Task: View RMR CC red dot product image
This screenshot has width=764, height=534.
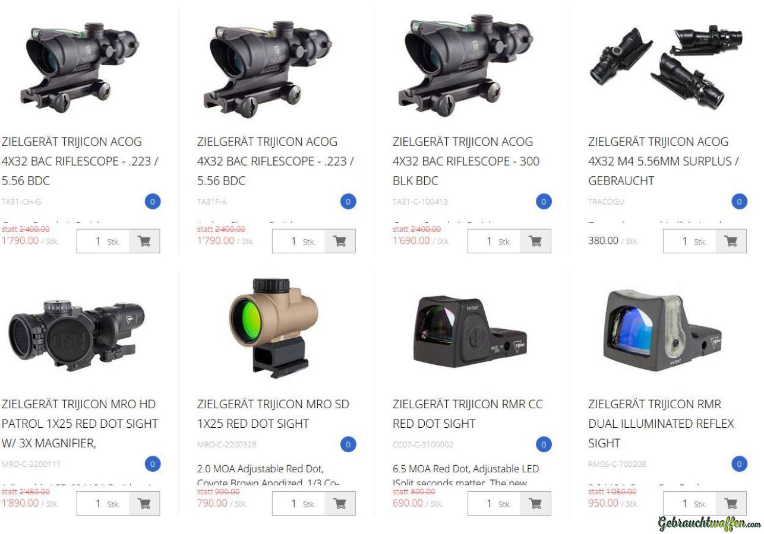Action: coord(469,330)
